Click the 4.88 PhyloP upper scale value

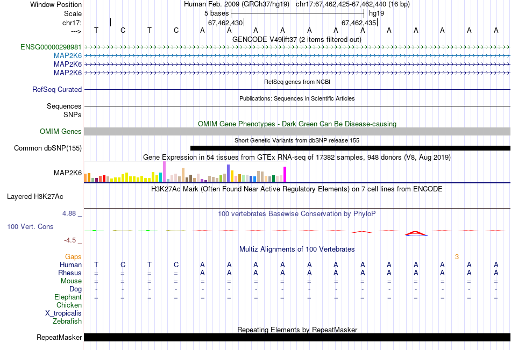click(x=69, y=213)
